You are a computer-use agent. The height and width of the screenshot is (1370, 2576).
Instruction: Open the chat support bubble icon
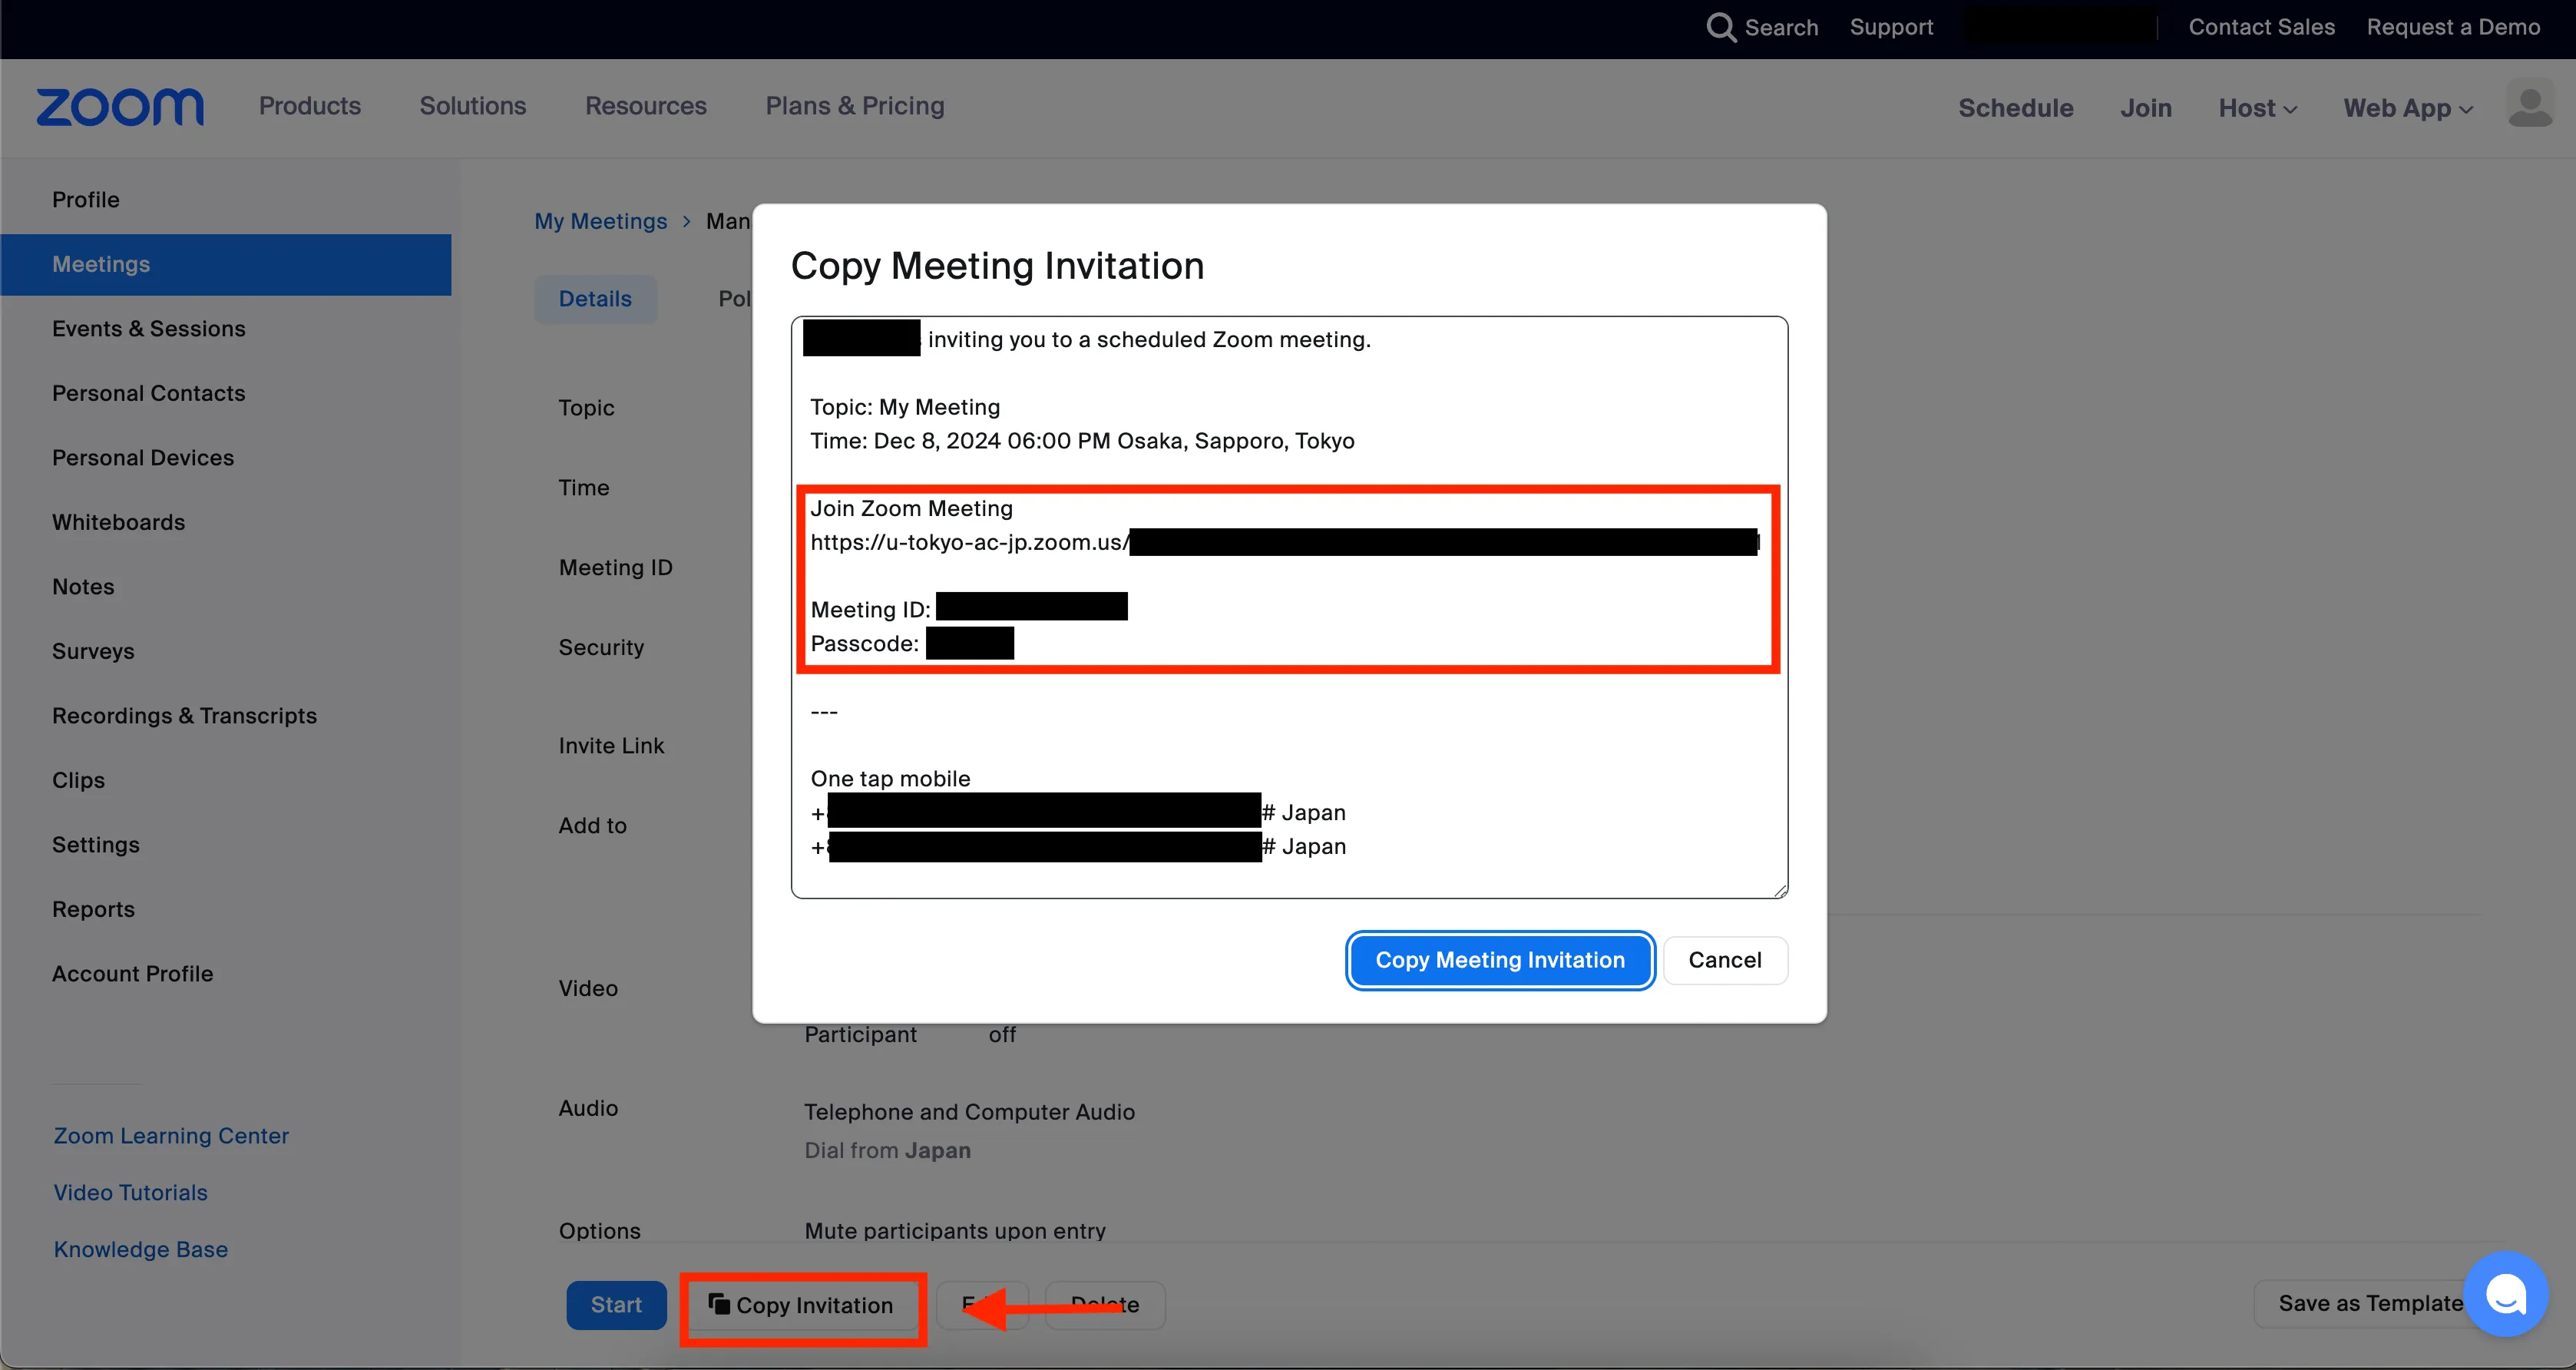pyautogui.click(x=2505, y=1294)
